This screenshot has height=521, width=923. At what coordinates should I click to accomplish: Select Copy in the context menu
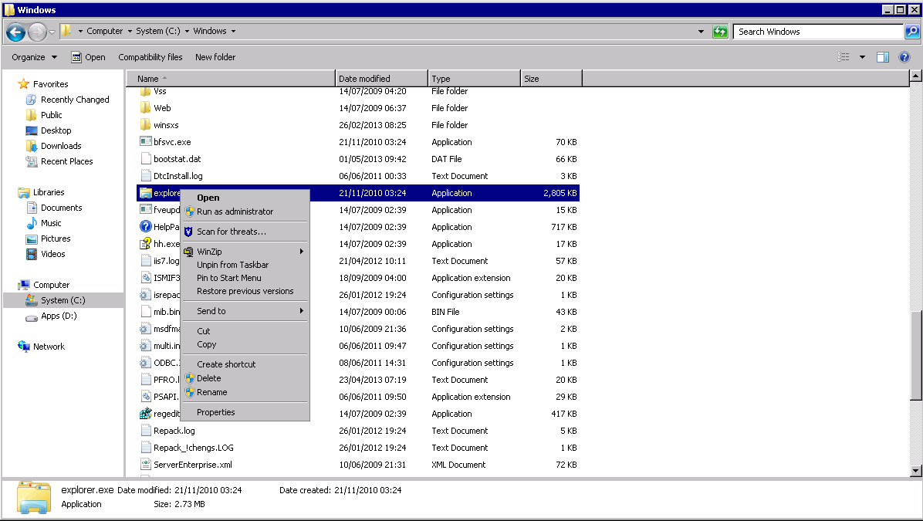point(245,344)
